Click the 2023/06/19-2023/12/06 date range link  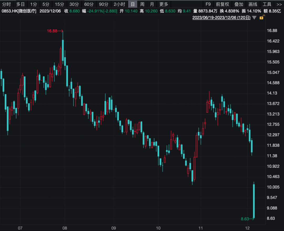pyautogui.click(x=221, y=18)
